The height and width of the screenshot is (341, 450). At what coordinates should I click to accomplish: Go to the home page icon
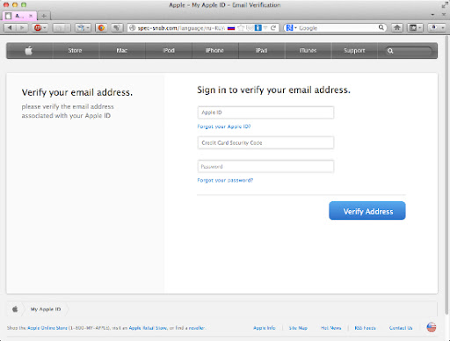click(x=397, y=28)
